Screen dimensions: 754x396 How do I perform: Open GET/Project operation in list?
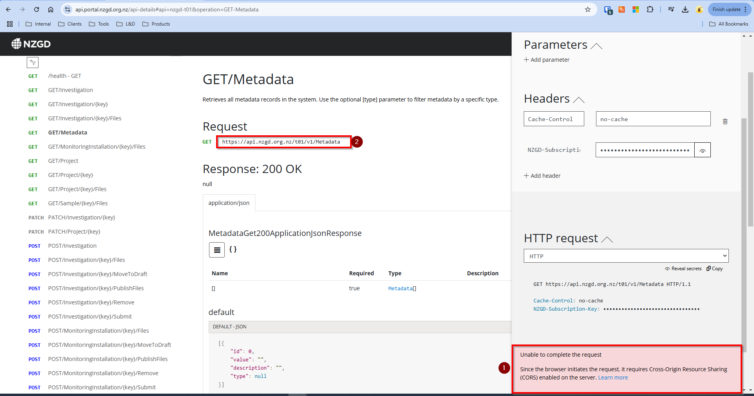pos(63,161)
